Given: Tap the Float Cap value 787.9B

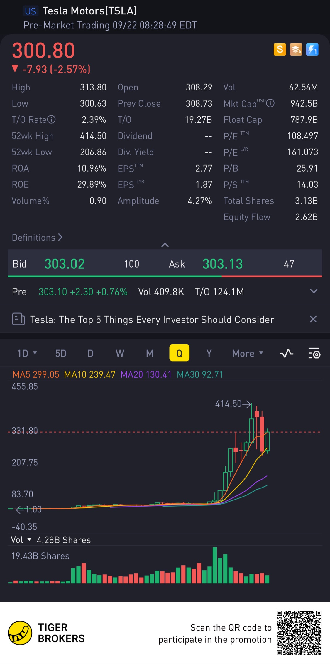Looking at the screenshot, I should [304, 120].
